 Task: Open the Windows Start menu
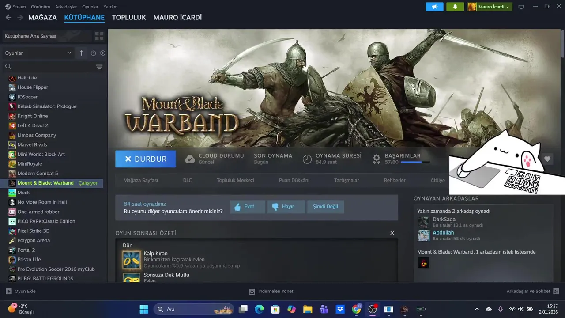pos(144,309)
